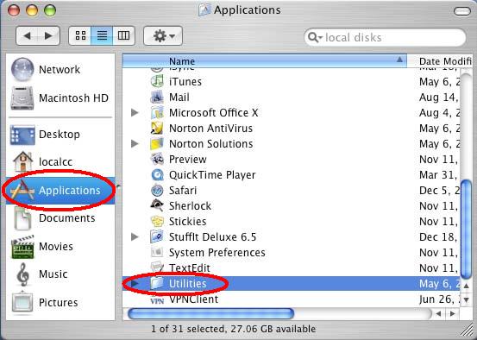The width and height of the screenshot is (477, 340).
Task: Expand the Norton Solutions folder
Action: 135,143
